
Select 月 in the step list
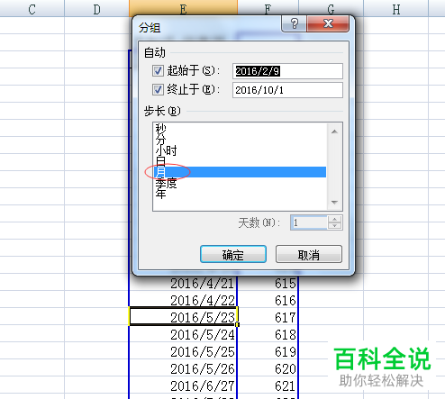coord(240,172)
